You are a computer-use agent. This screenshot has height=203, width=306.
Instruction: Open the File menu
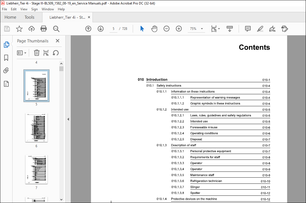(4, 9)
